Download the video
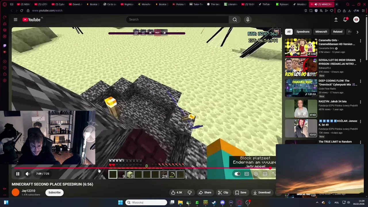This screenshot has width=368, height=207. pyautogui.click(x=262, y=193)
